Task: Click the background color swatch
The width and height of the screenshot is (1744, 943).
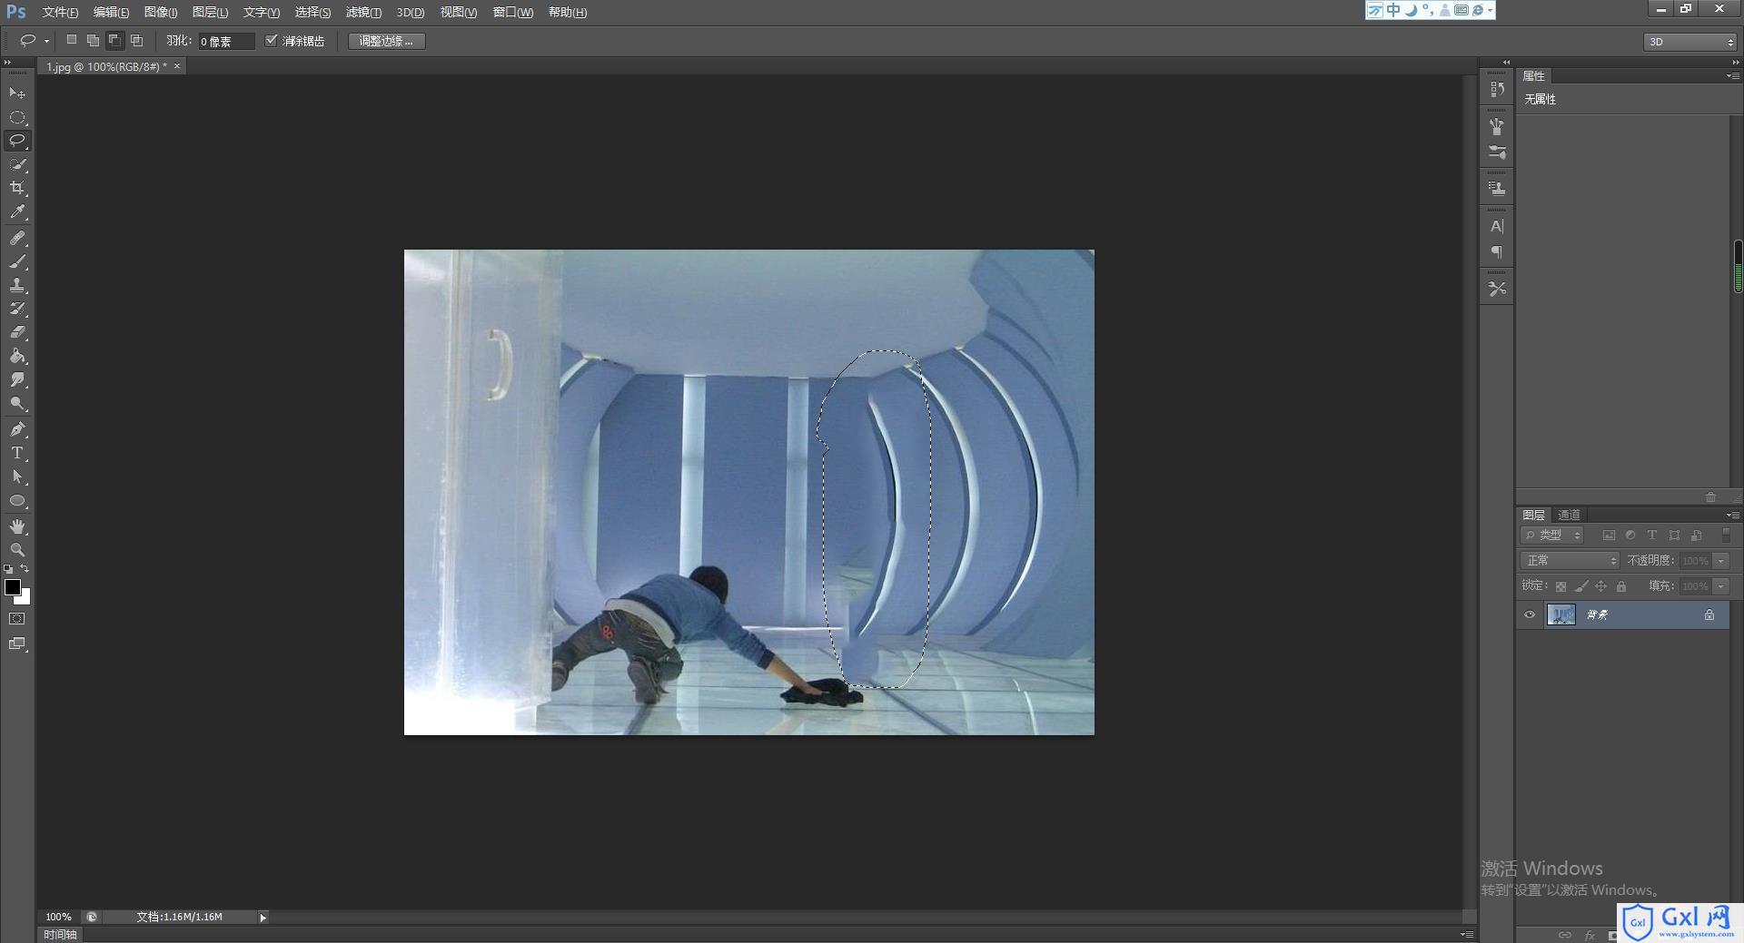Action: [x=25, y=599]
